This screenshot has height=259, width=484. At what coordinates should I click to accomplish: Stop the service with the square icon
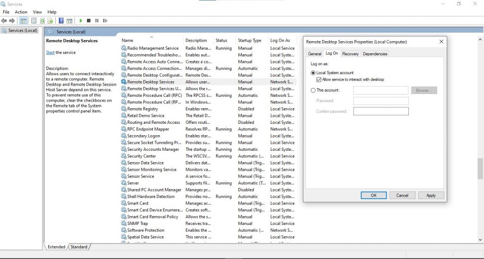click(88, 21)
